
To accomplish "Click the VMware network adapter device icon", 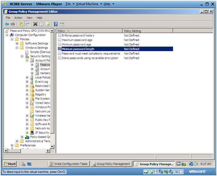I will click(161, 172).
